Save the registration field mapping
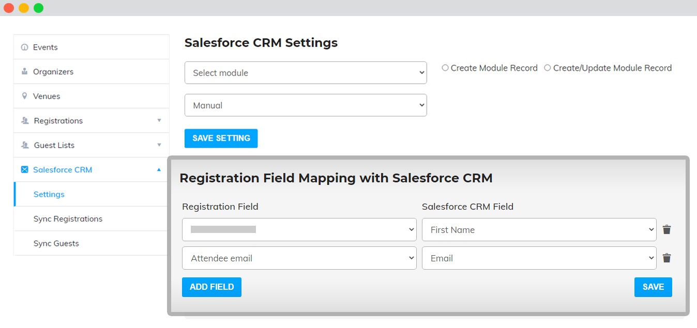This screenshot has height=328, width=697. [x=653, y=287]
